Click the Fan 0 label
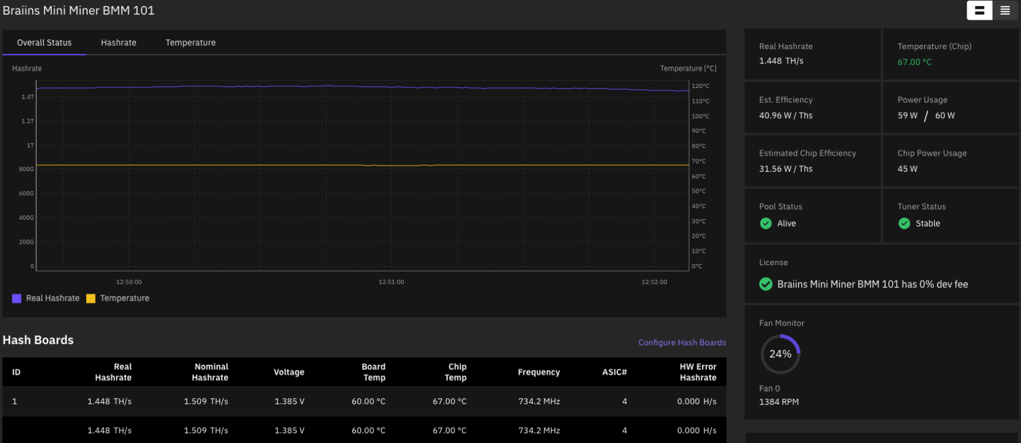 769,389
